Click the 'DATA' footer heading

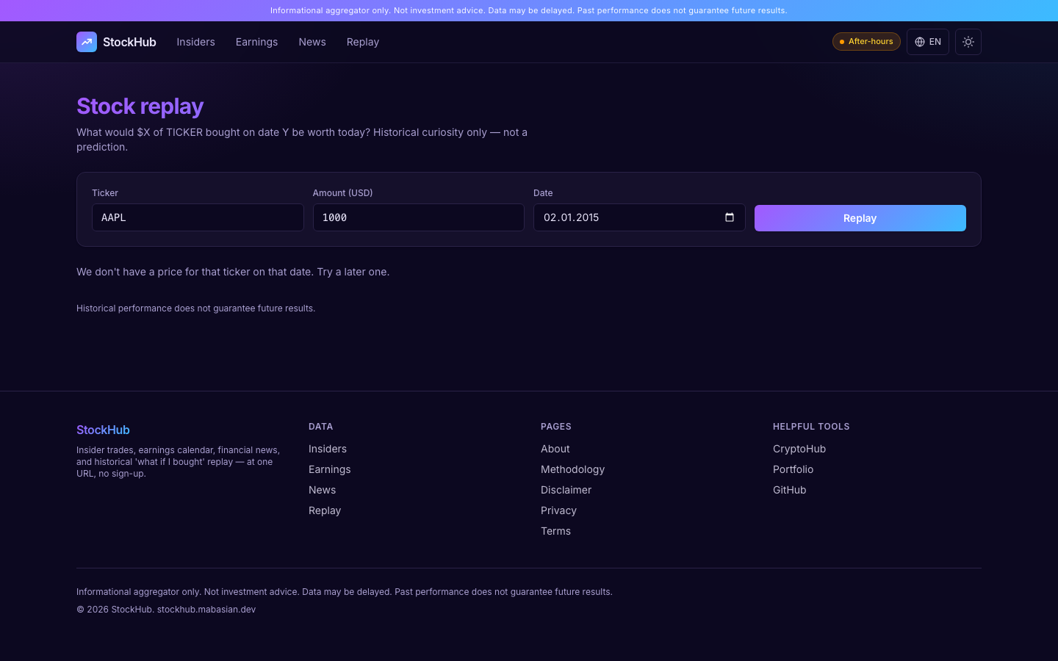321,427
